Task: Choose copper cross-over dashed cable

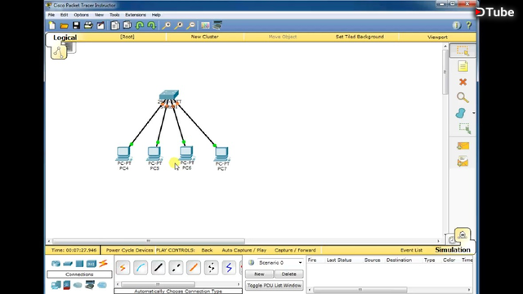Action: coord(176,268)
